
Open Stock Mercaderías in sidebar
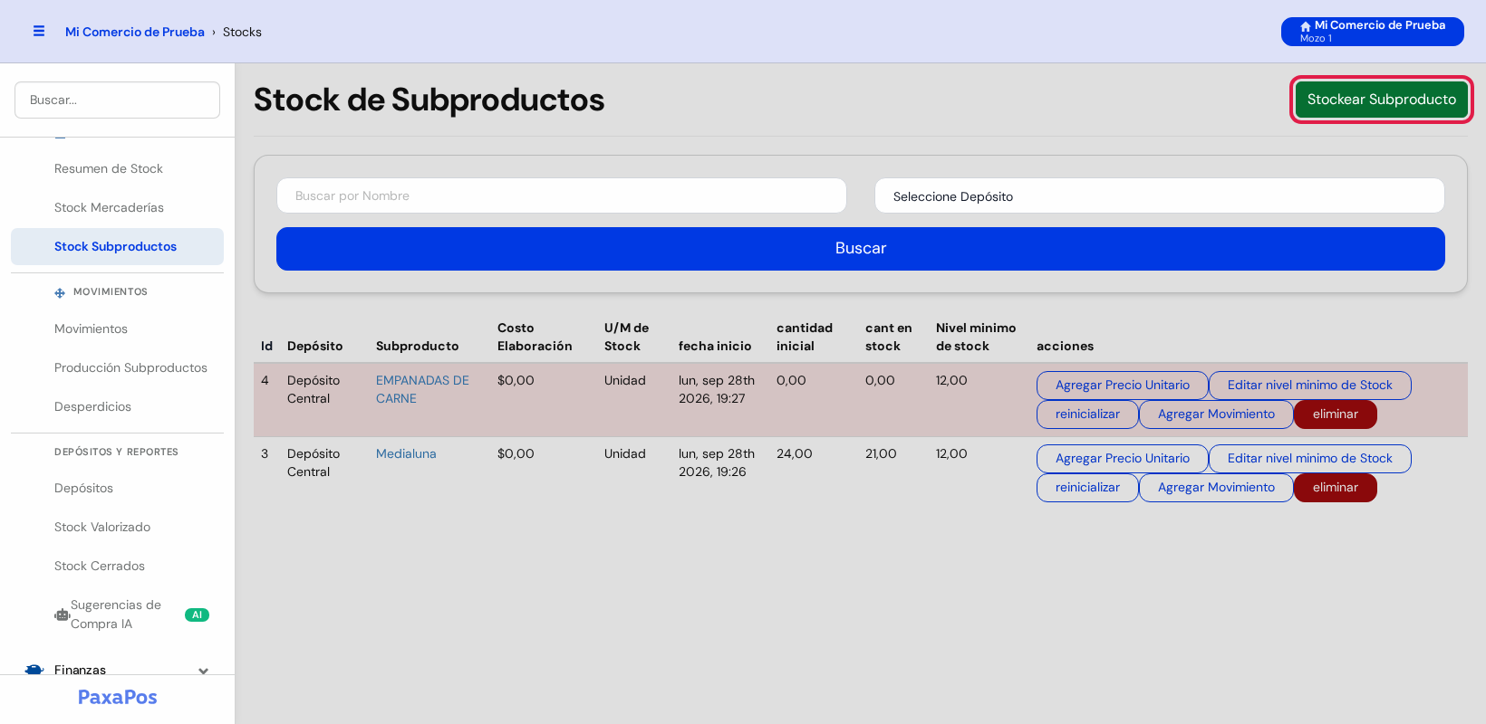pos(109,207)
